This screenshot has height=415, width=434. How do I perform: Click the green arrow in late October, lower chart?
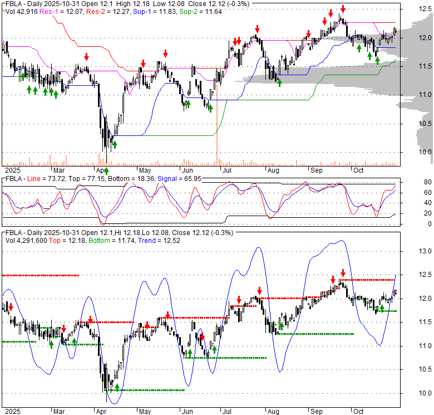click(x=382, y=308)
